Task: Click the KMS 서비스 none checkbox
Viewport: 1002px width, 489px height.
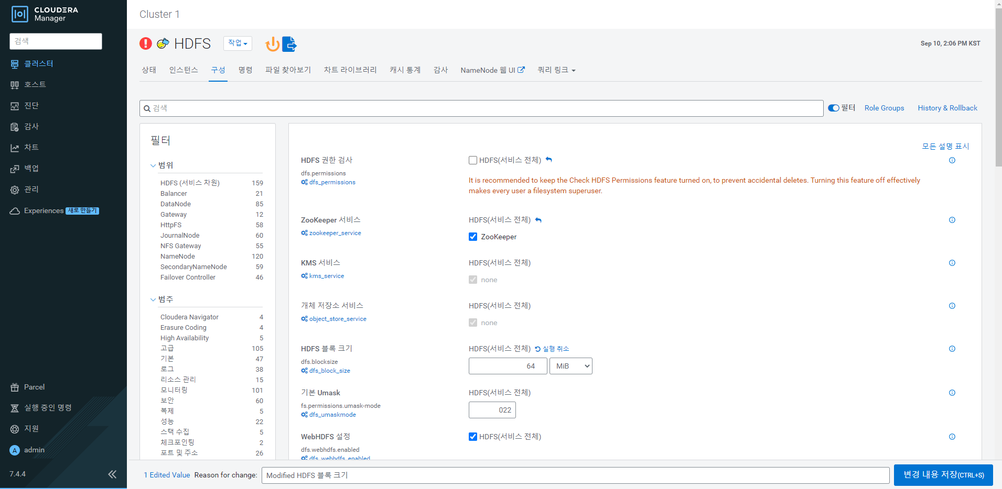Action: (473, 280)
